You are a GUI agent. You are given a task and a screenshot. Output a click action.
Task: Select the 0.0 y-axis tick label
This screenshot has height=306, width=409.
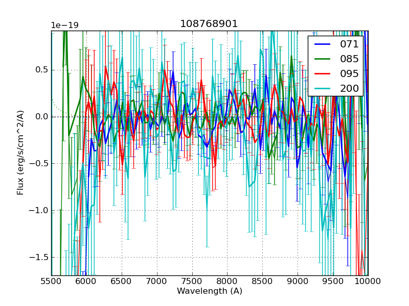pyautogui.click(x=40, y=117)
